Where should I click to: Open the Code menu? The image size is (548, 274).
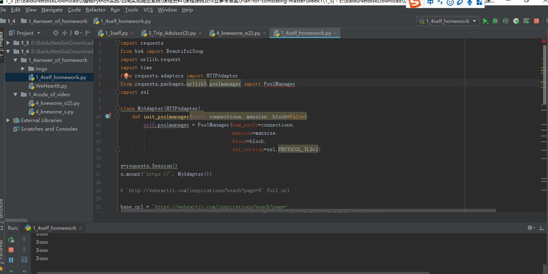(x=74, y=9)
